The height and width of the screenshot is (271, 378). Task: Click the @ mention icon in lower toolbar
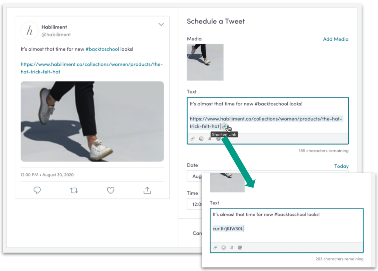(240, 247)
